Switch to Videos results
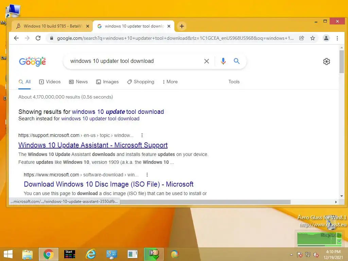348x261 pixels. [x=50, y=82]
